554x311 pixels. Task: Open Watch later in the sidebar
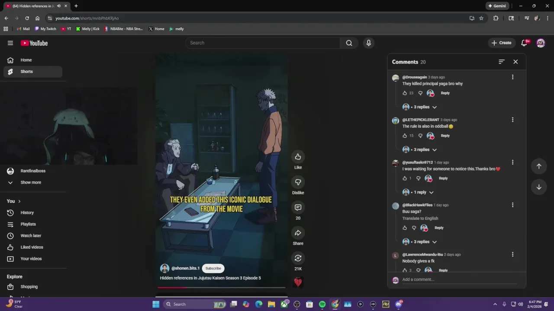[33, 236]
